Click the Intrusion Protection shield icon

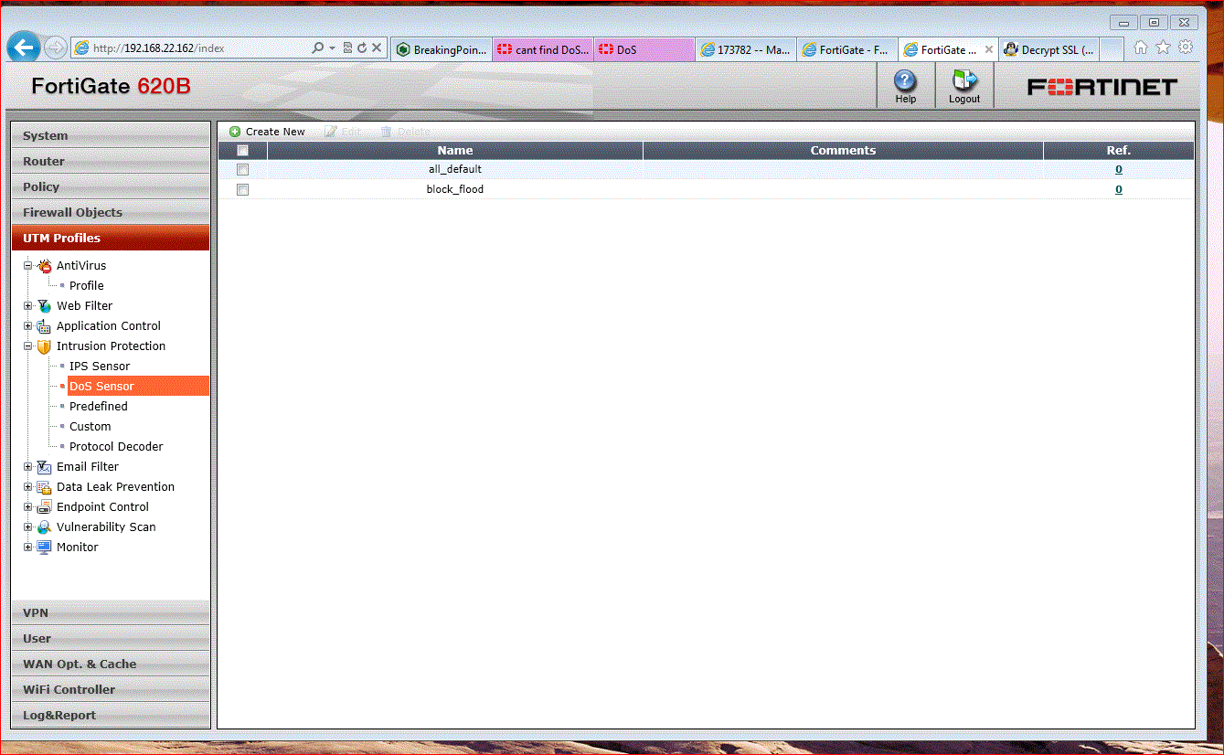(x=44, y=346)
